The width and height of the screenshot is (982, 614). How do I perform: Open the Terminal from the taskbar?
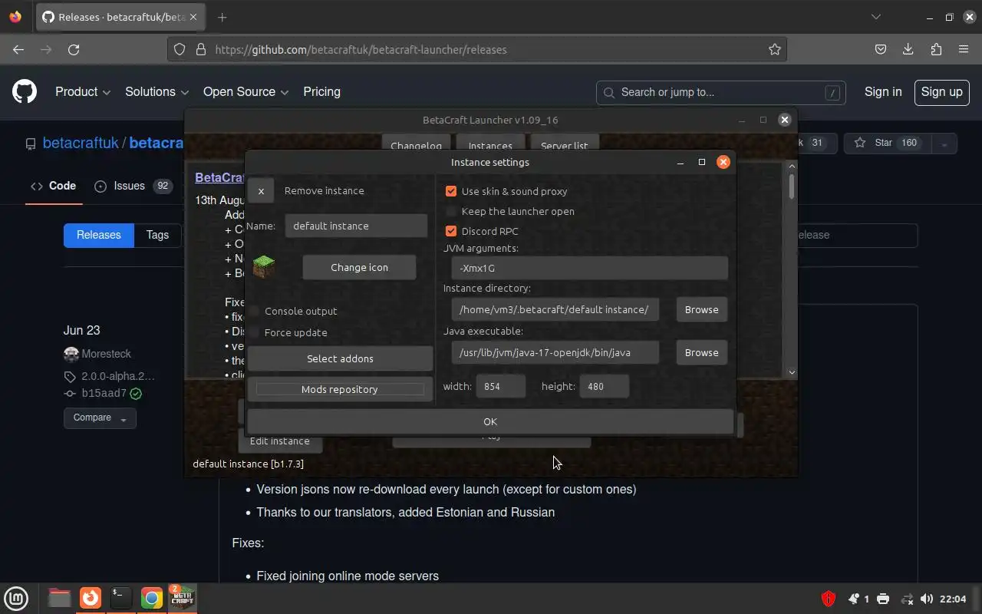click(120, 598)
